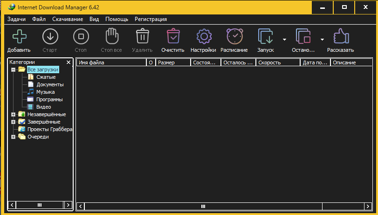Click the Очистить checked-bin icon

tap(173, 36)
